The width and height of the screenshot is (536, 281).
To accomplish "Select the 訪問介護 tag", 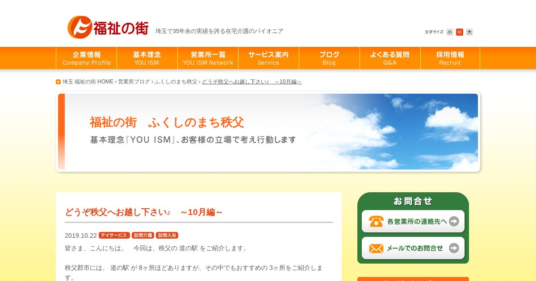I will (143, 235).
